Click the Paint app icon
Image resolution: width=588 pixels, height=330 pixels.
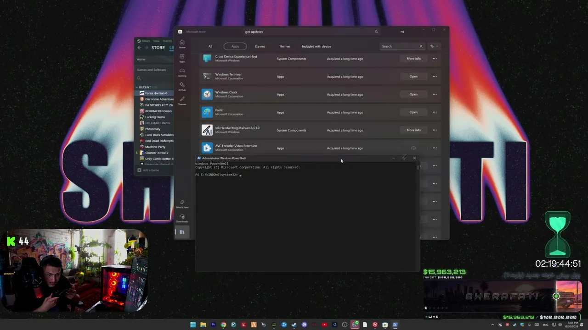[x=207, y=112]
